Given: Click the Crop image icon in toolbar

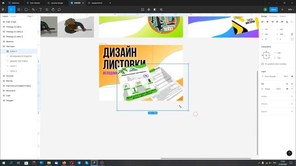Looking at the screenshot, I should pyautogui.click(x=142, y=9).
